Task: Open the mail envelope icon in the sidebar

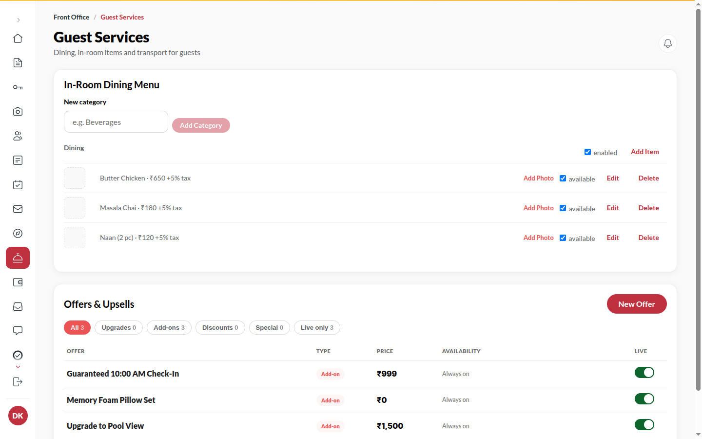Action: [18, 209]
